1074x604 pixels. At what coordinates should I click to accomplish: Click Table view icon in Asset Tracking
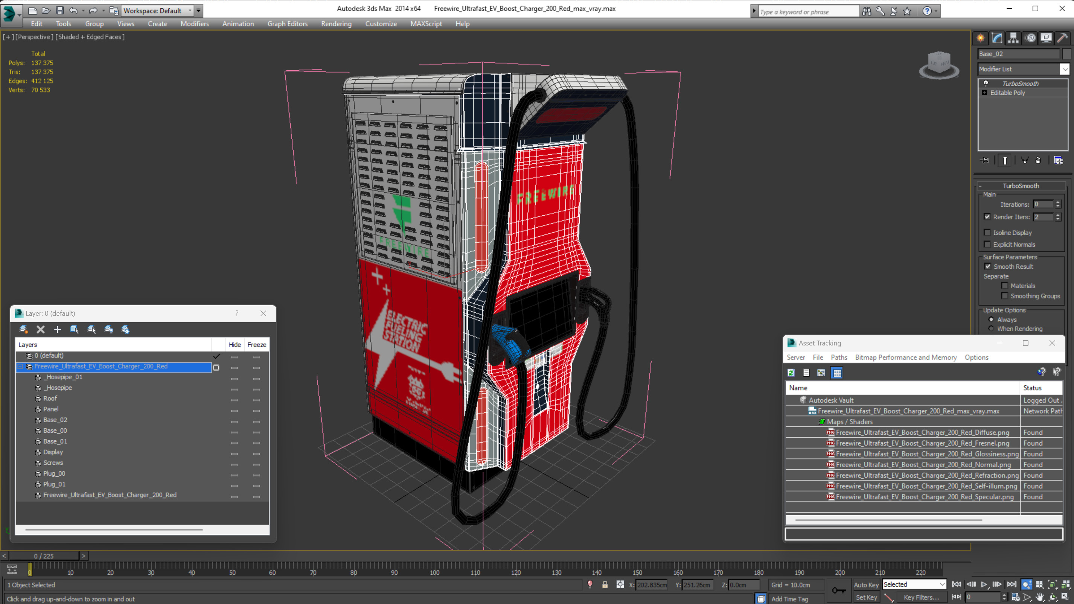(837, 373)
